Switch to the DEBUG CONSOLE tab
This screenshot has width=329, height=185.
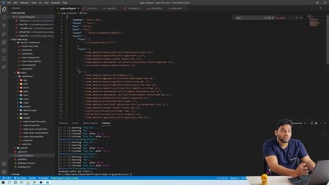[90, 123]
